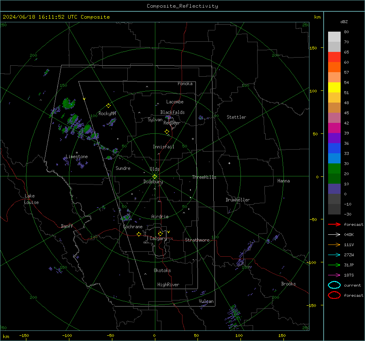Select the Limestone location label
Viewport: 365px width, 341px height.
(77, 157)
